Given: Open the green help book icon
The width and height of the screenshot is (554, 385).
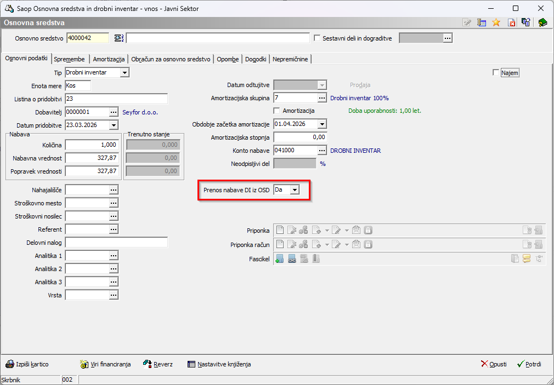Looking at the screenshot, I should pyautogui.click(x=542, y=22).
